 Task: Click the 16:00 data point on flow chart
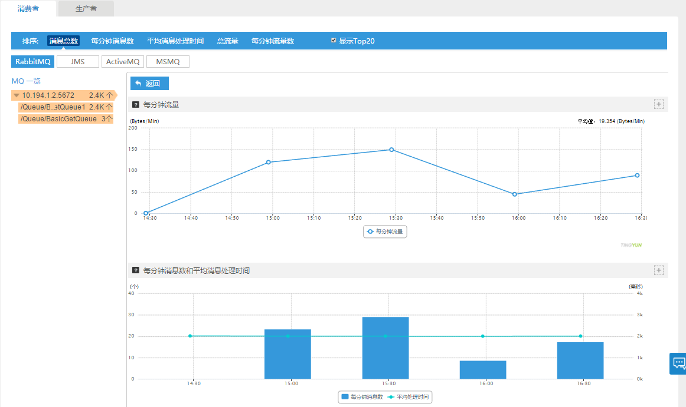[x=515, y=194]
